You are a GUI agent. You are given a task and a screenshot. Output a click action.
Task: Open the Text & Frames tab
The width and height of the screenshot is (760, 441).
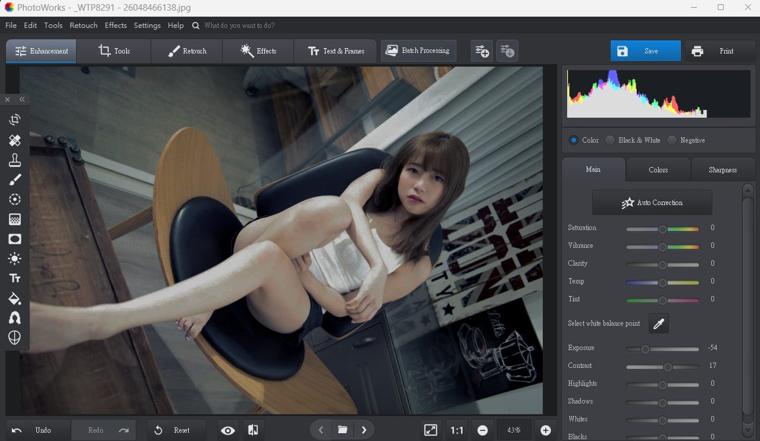336,51
